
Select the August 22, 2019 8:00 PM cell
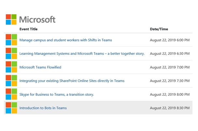point(169,95)
